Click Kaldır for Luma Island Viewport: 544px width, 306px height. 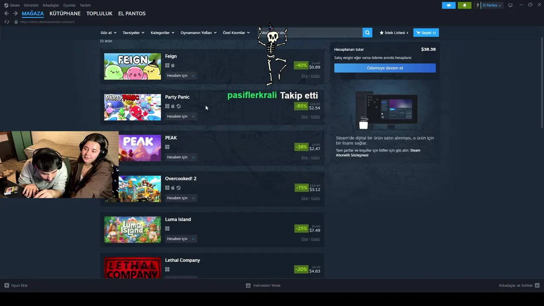point(315,239)
